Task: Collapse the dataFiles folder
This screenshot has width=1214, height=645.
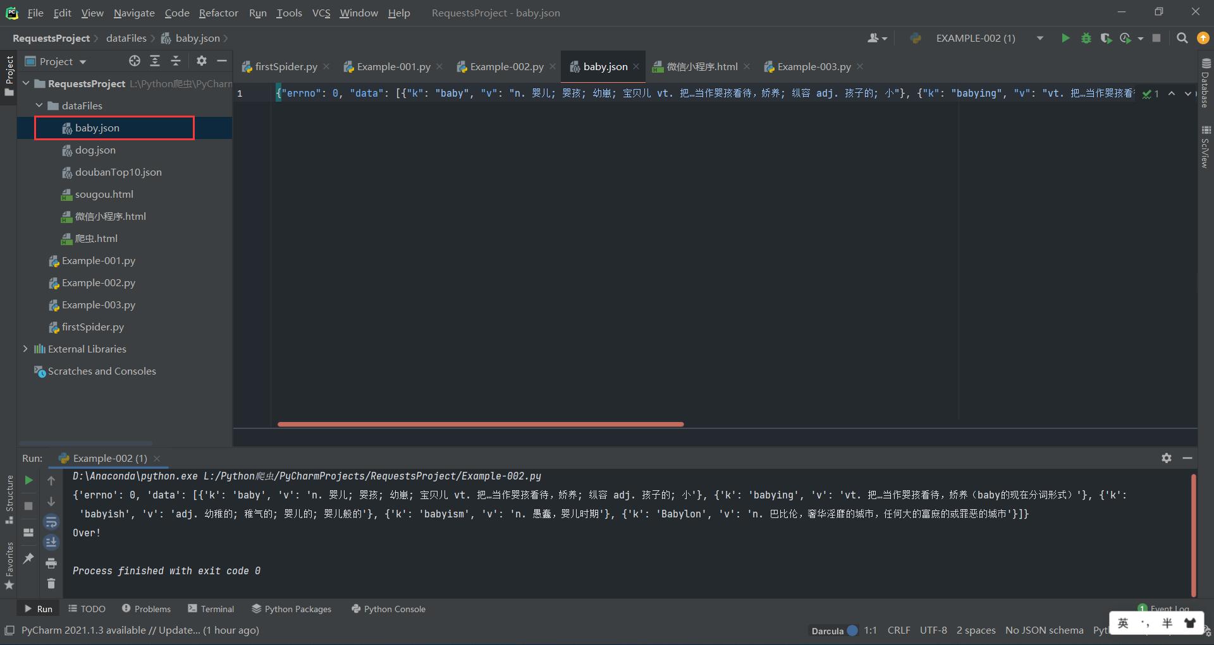Action: coord(39,105)
